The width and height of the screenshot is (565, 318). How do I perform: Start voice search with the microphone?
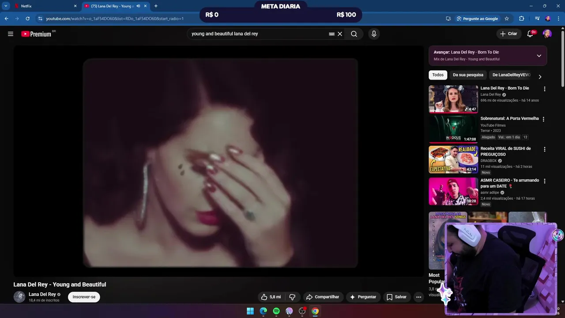point(374,34)
